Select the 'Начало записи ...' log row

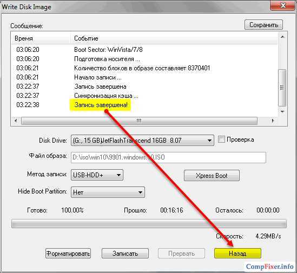[144, 77]
